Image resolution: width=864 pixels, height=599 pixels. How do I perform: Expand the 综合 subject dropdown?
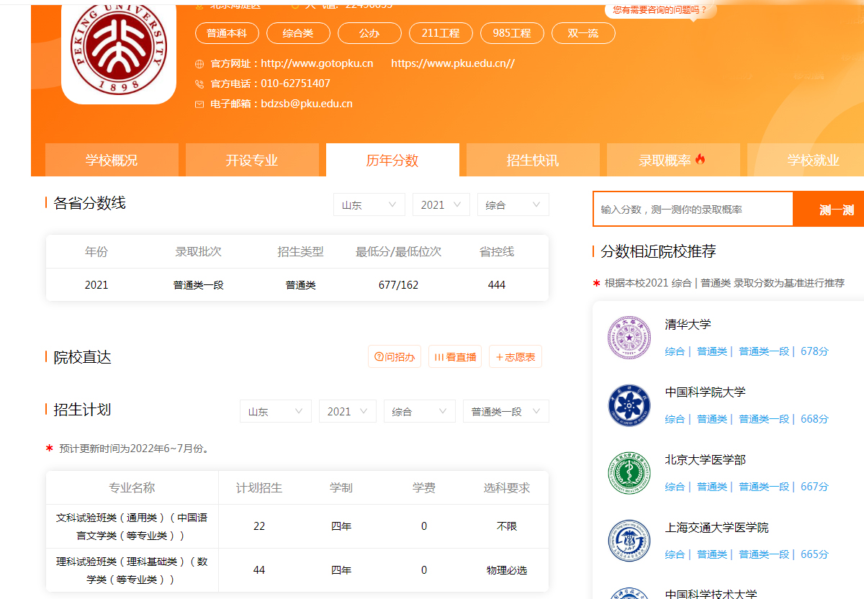513,204
